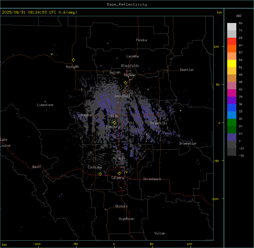The image size is (254, 248).
Task: Select the Okotoks label
Action: point(121,206)
